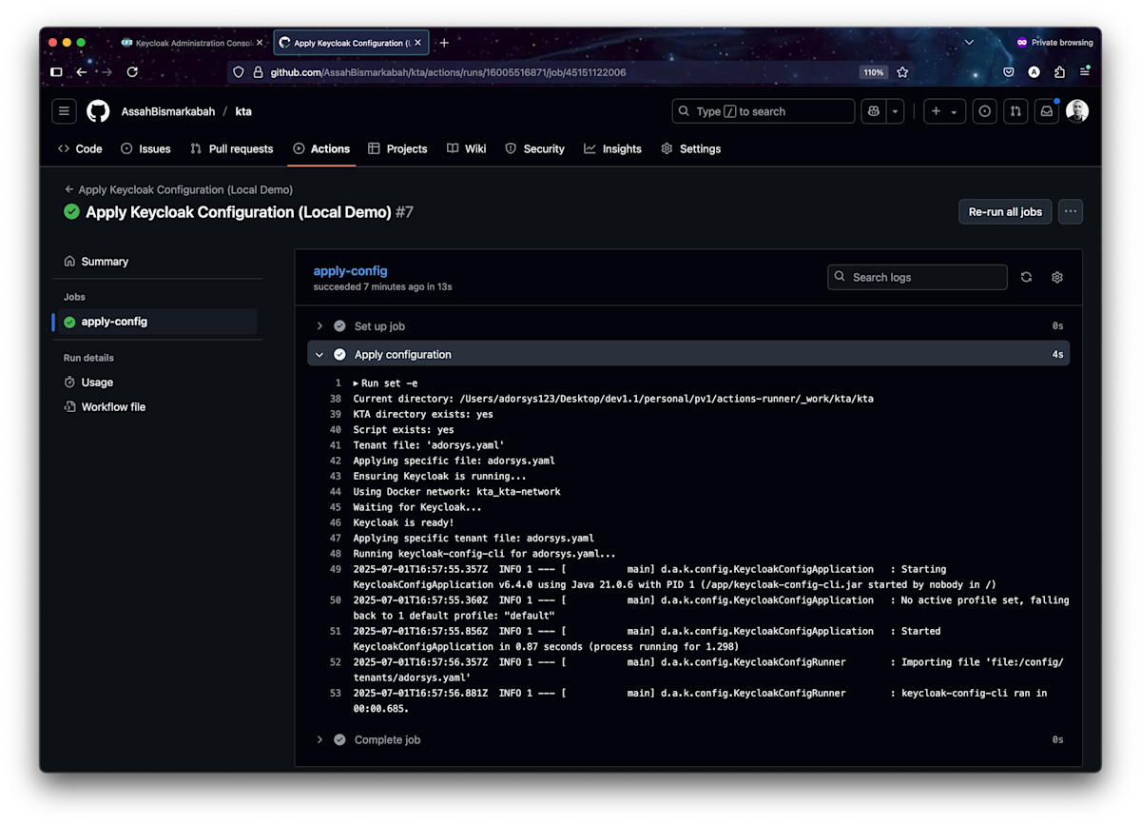Viewport: 1141px width, 825px height.
Task: Click the 'Keycloak is ready!' log line
Action: tap(403, 522)
